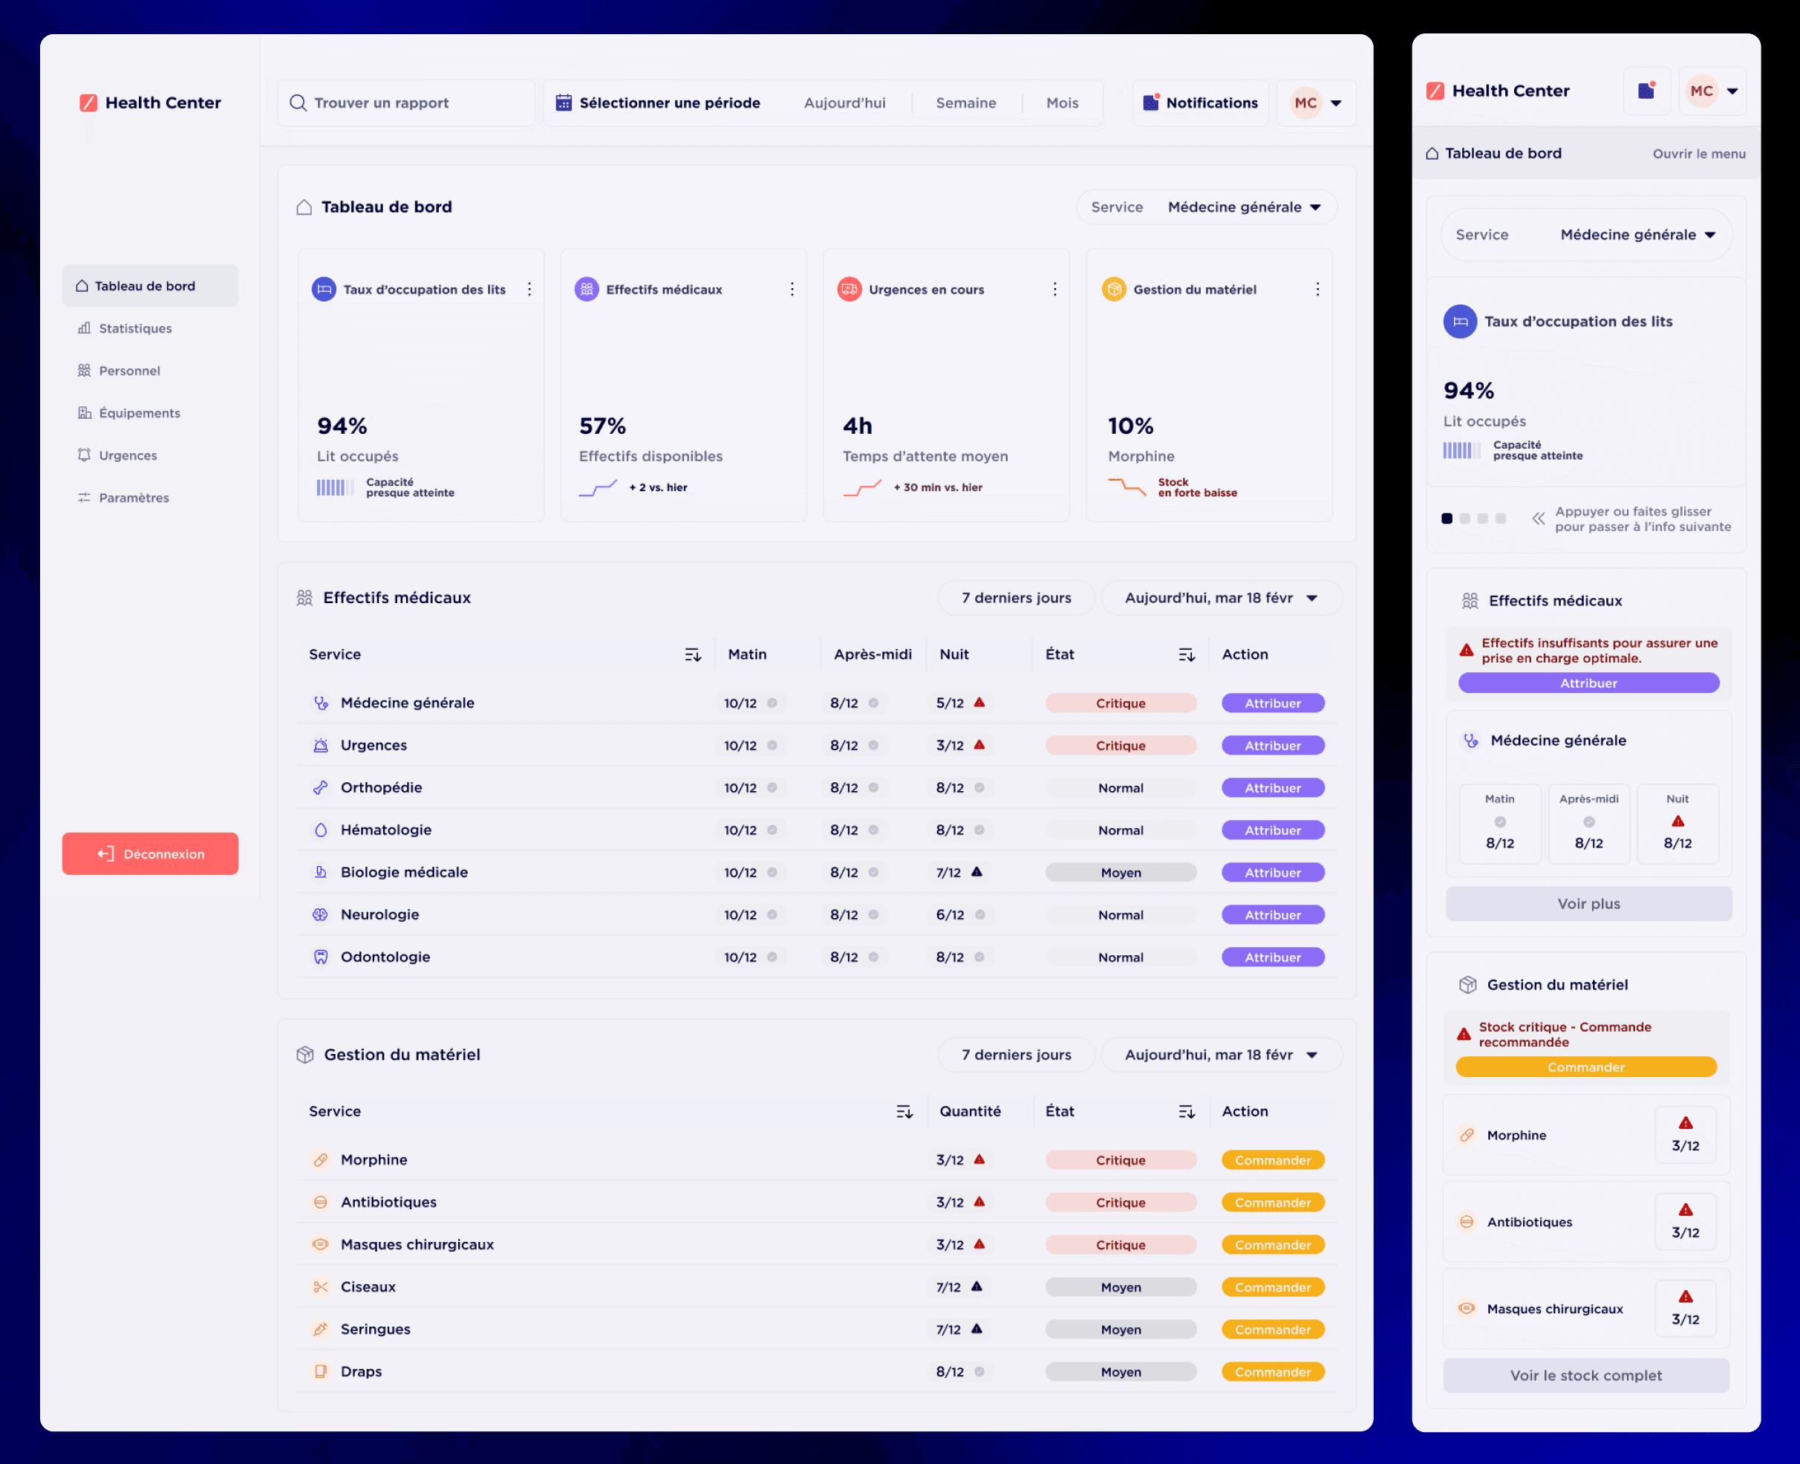Toggle 7 derniers jours in Gestion du matériel
This screenshot has height=1464, width=1800.
pyautogui.click(x=1016, y=1055)
